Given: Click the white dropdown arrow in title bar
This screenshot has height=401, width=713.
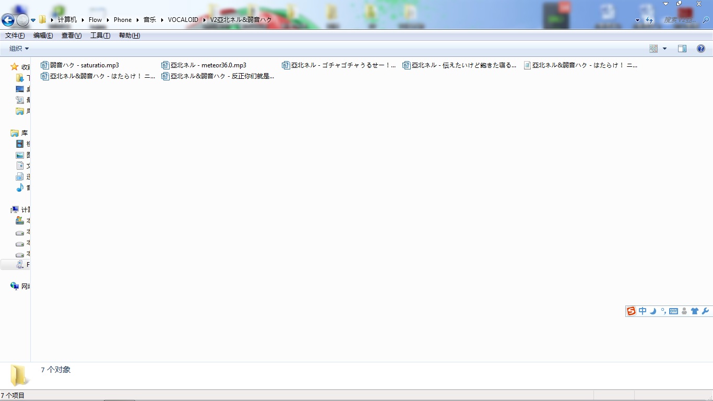Looking at the screenshot, I should 666,4.
